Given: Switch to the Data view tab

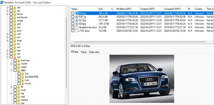Looking at the screenshot, I should pyautogui.click(x=94, y=52).
